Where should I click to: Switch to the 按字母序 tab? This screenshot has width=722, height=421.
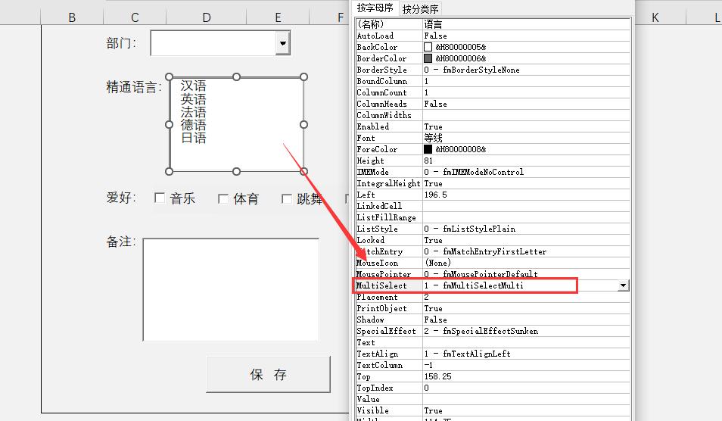[x=375, y=8]
